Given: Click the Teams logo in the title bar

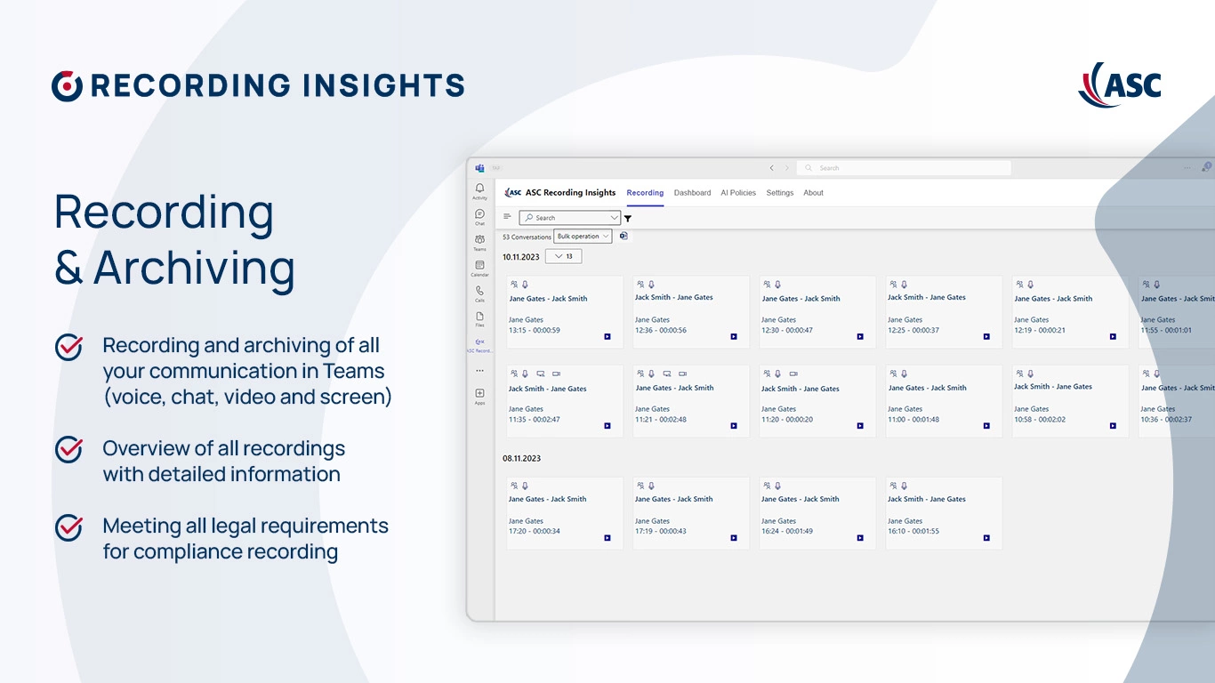Looking at the screenshot, I should [x=479, y=167].
